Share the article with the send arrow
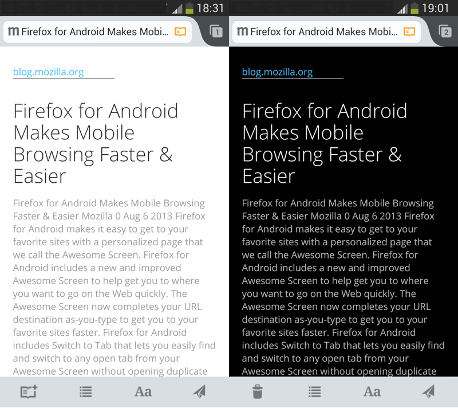The image size is (458, 408). [x=200, y=392]
